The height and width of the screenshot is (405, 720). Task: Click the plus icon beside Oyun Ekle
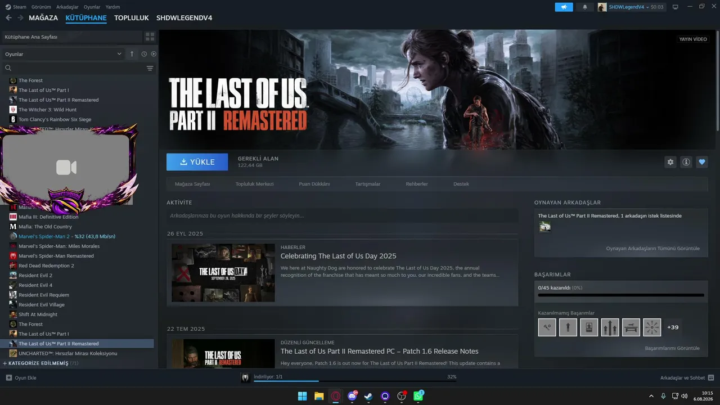(9, 378)
